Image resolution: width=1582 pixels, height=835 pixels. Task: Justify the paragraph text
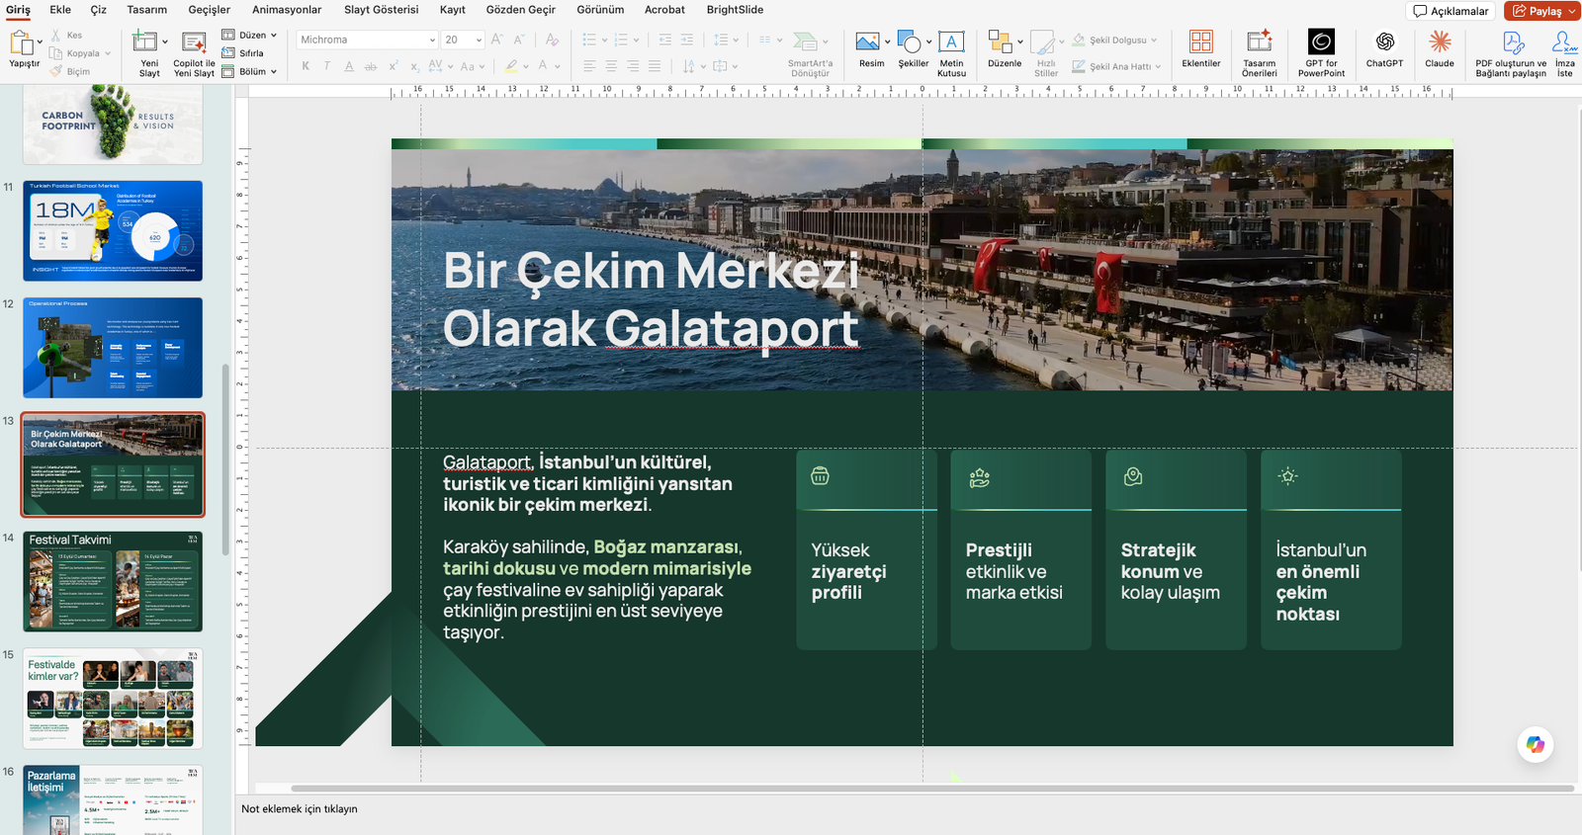coord(655,66)
